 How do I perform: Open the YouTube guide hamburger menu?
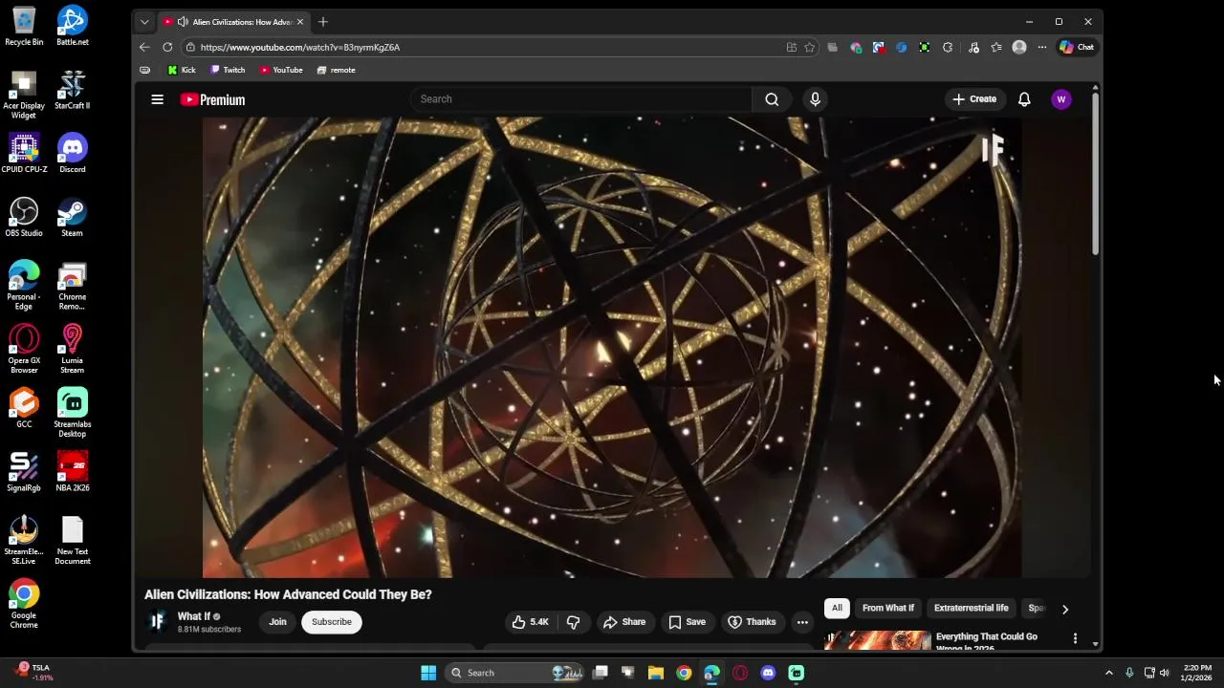coord(157,99)
